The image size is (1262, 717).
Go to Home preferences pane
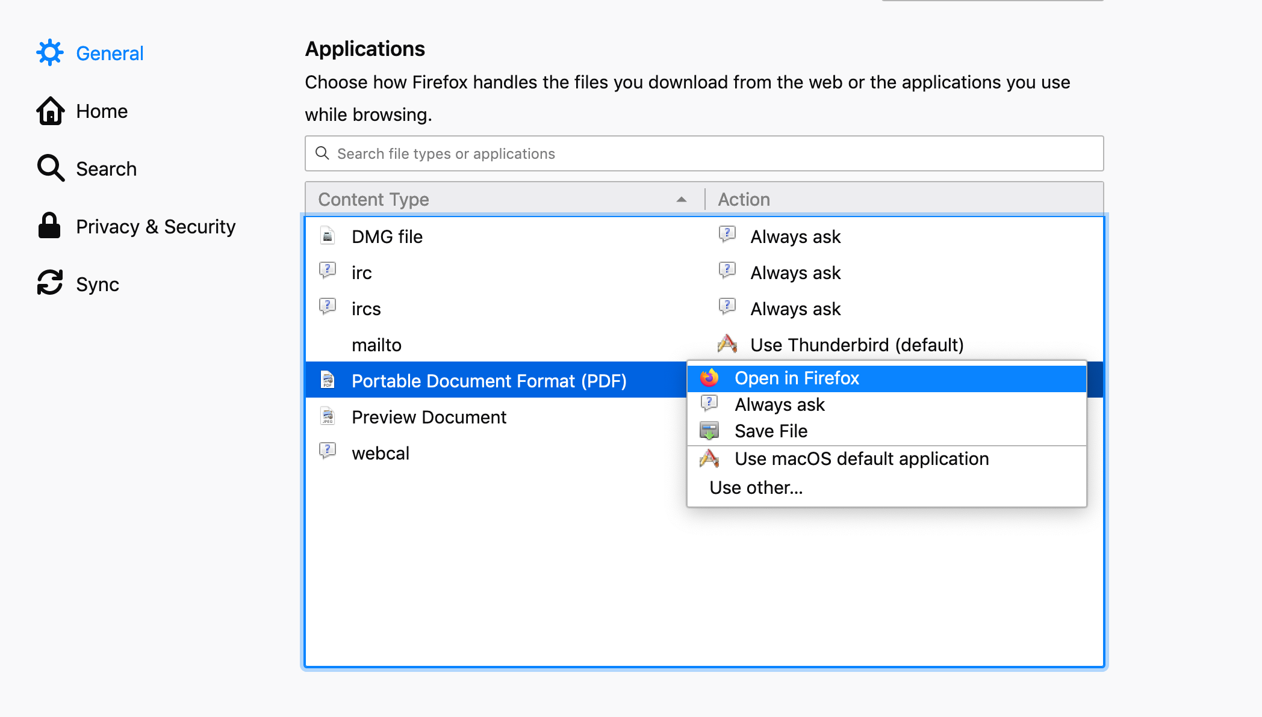point(82,111)
